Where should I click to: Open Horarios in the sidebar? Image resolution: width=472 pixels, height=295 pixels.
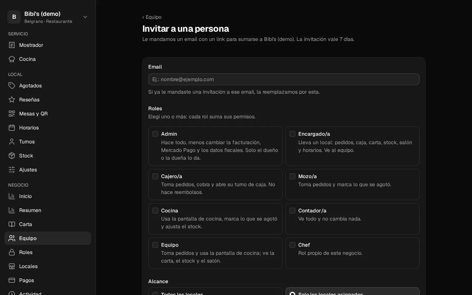tap(48, 128)
